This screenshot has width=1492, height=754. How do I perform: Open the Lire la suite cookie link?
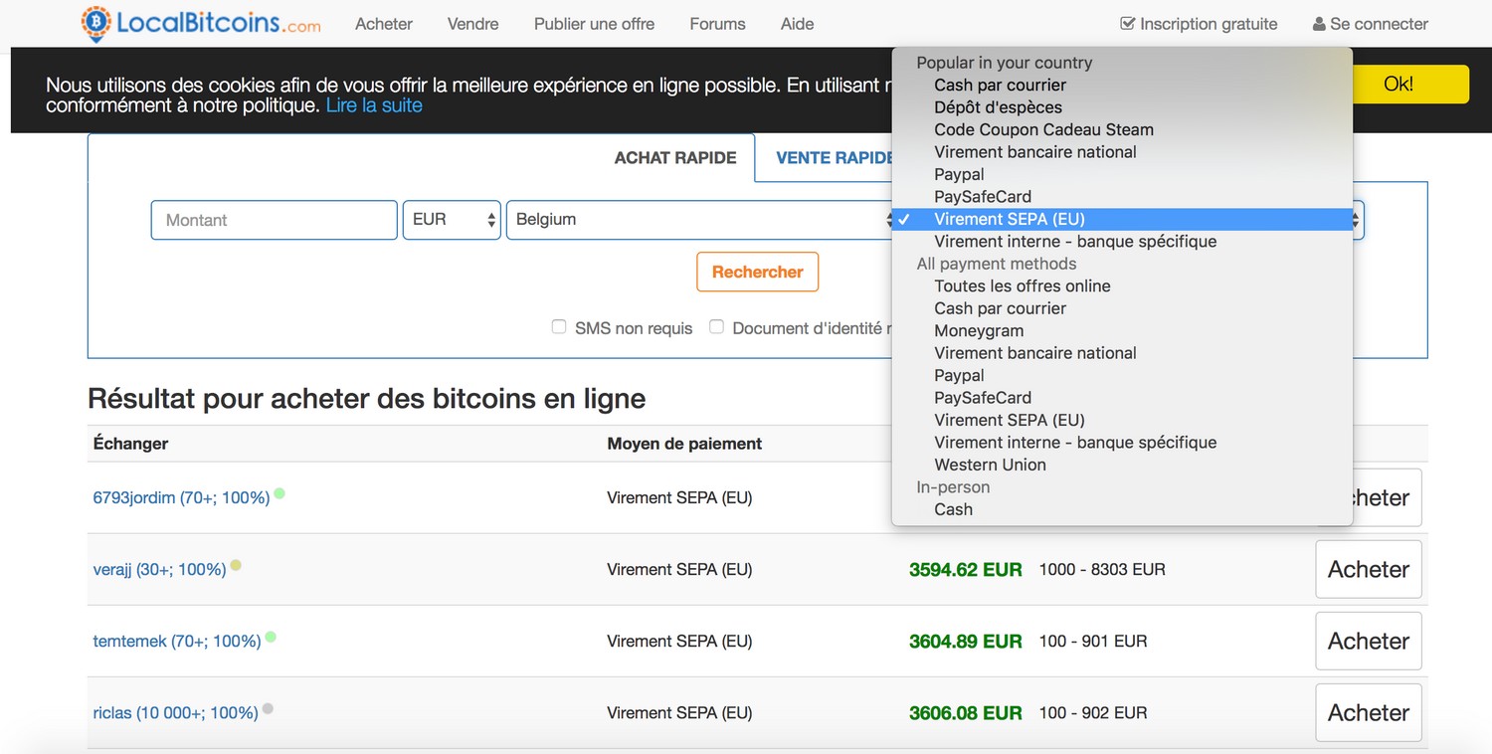pyautogui.click(x=374, y=105)
